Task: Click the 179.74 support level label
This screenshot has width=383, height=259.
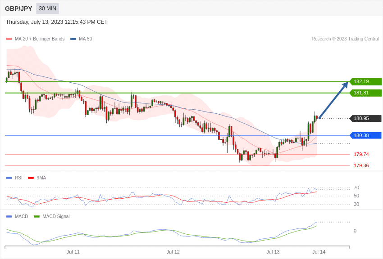Action: [x=361, y=155]
